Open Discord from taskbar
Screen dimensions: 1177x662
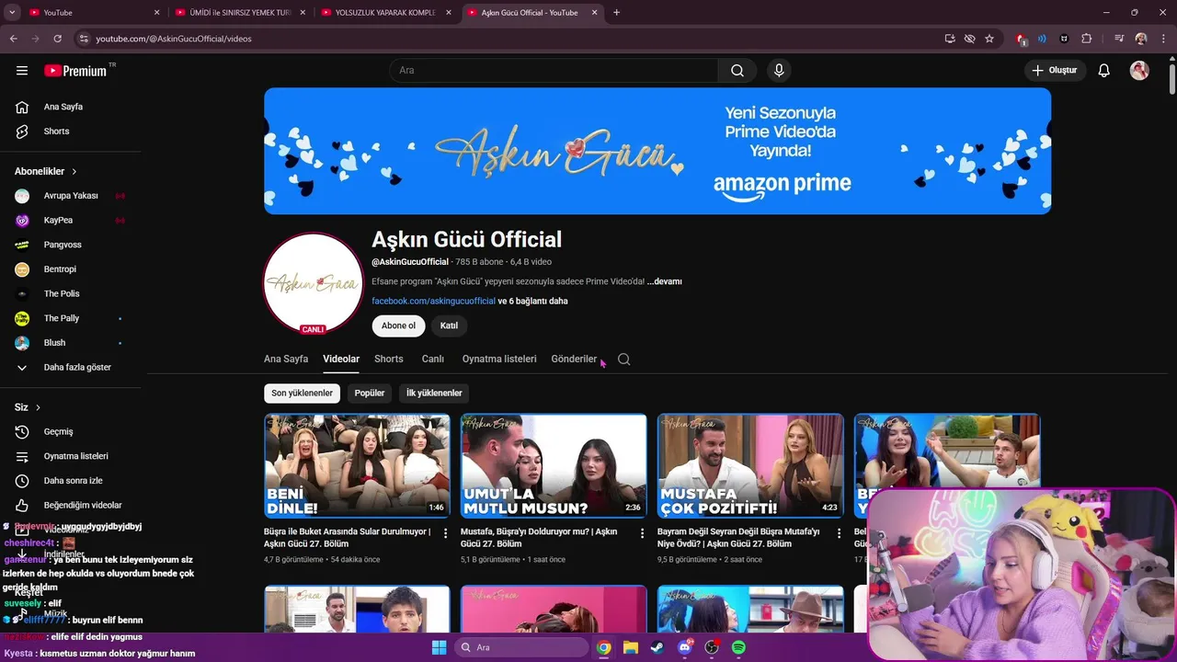coord(684,647)
